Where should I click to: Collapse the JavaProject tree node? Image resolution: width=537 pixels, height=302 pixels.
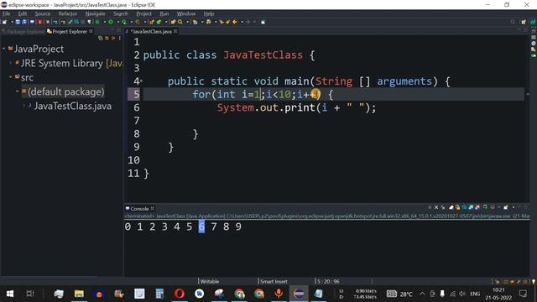[3, 49]
